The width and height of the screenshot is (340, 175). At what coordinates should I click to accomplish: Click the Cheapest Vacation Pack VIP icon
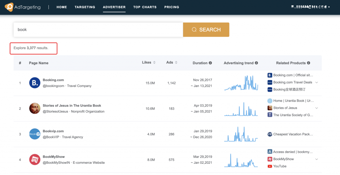click(270, 134)
